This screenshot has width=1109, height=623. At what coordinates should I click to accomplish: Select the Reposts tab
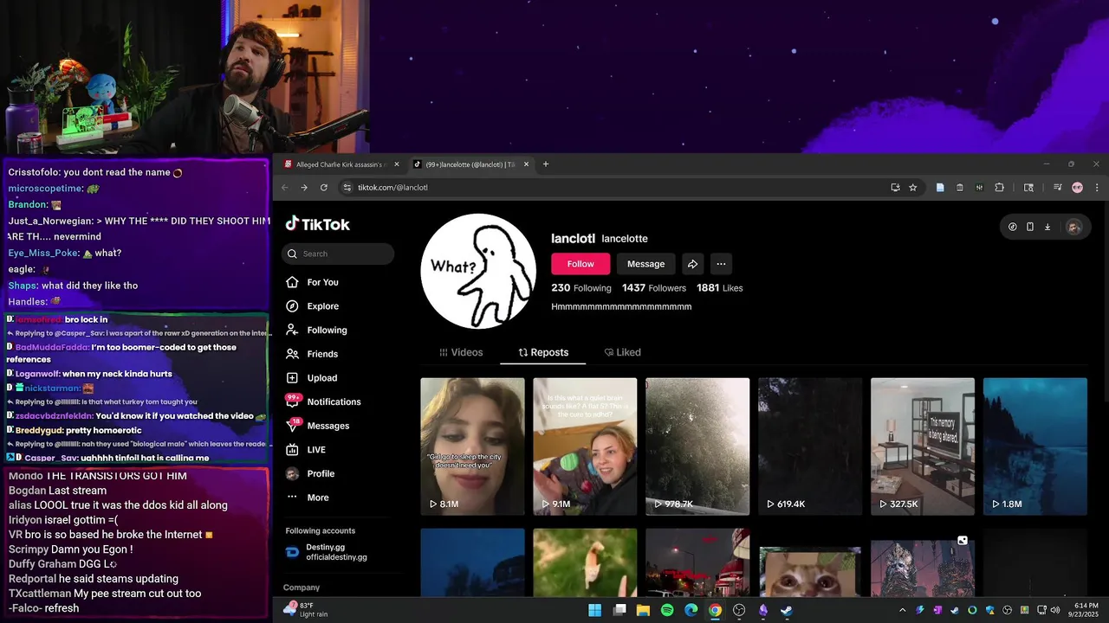coord(543,352)
